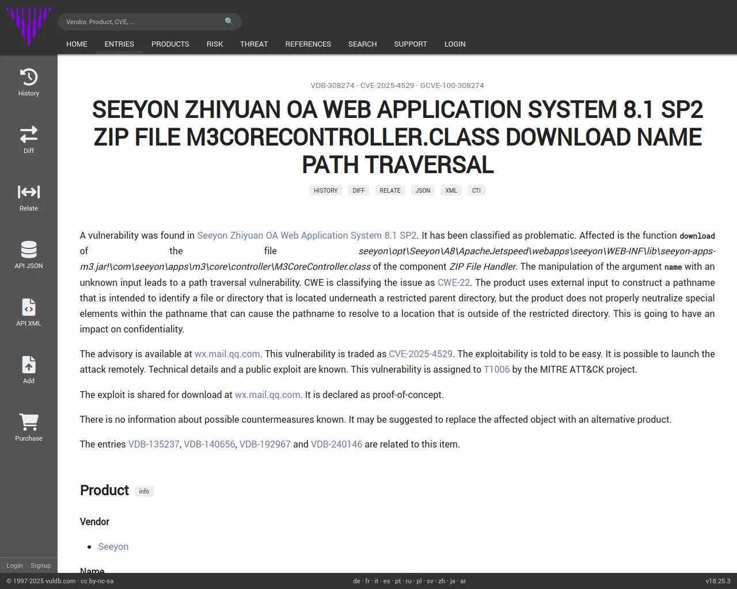Switch language to fr
The image size is (737, 589).
coord(367,581)
